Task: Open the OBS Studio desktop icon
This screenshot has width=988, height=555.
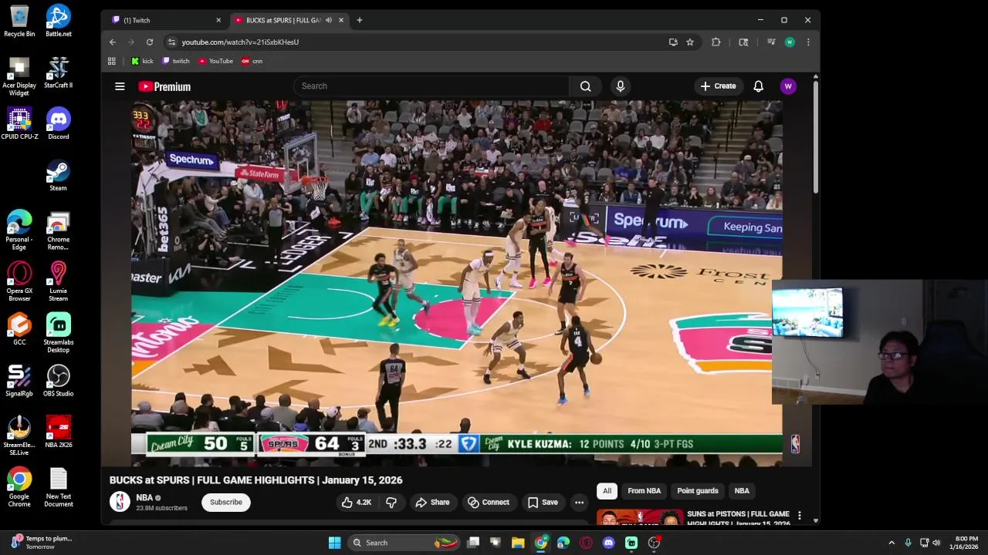Action: tap(58, 382)
